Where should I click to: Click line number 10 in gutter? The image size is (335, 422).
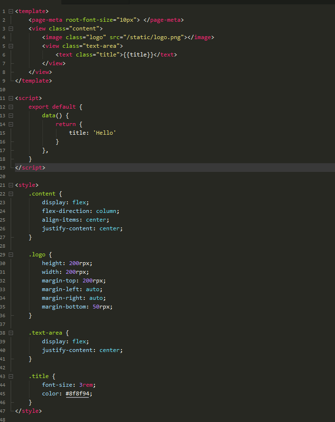(3, 89)
